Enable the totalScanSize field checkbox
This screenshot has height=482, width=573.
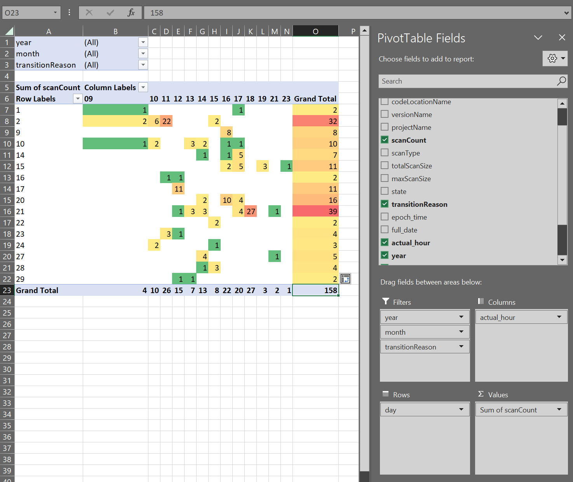tap(385, 166)
